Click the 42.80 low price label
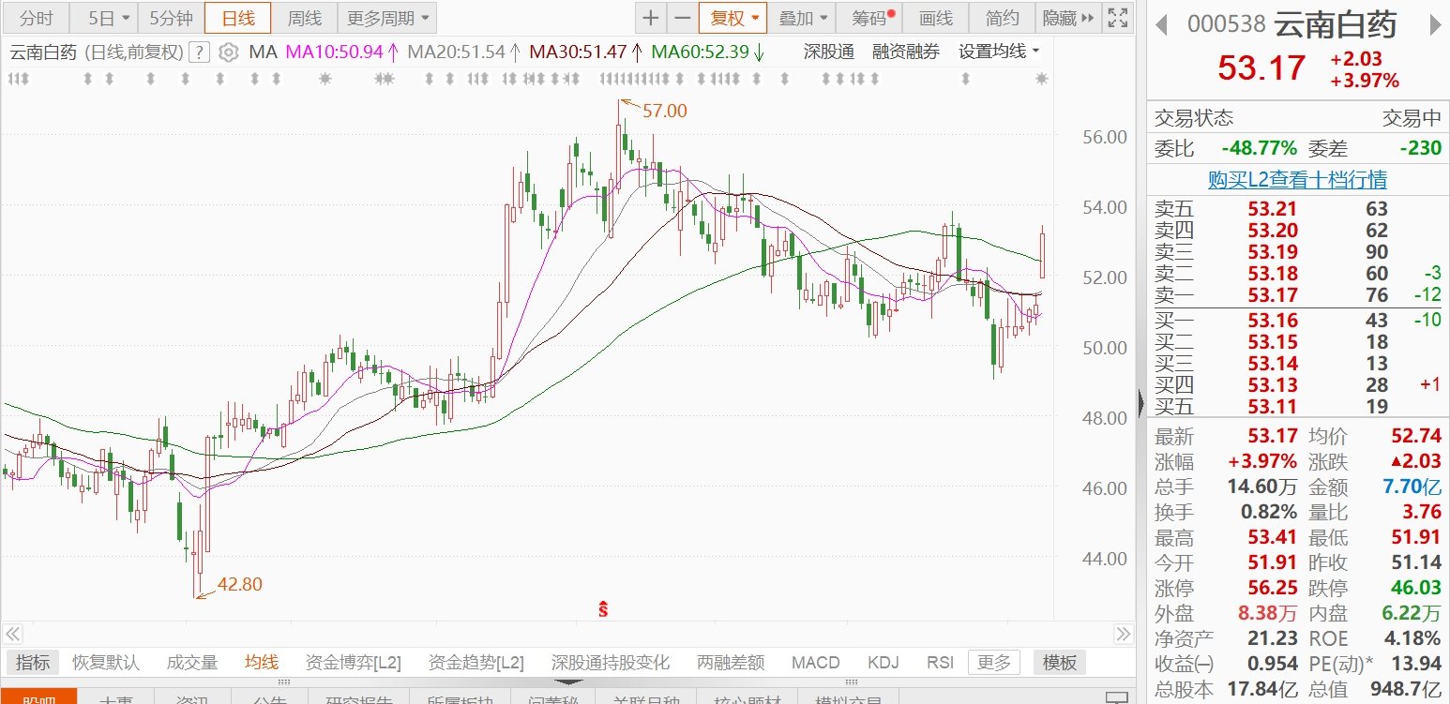Image resolution: width=1450 pixels, height=704 pixels. pyautogui.click(x=239, y=584)
